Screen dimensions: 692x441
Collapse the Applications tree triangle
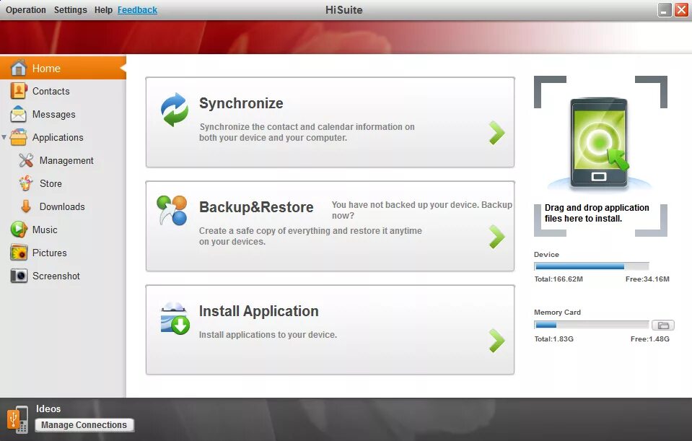click(4, 137)
